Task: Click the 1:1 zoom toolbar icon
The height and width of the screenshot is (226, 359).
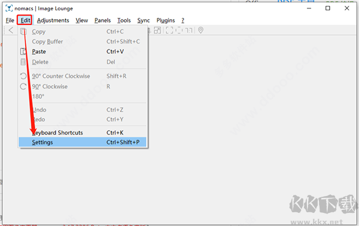Action: click(188, 30)
